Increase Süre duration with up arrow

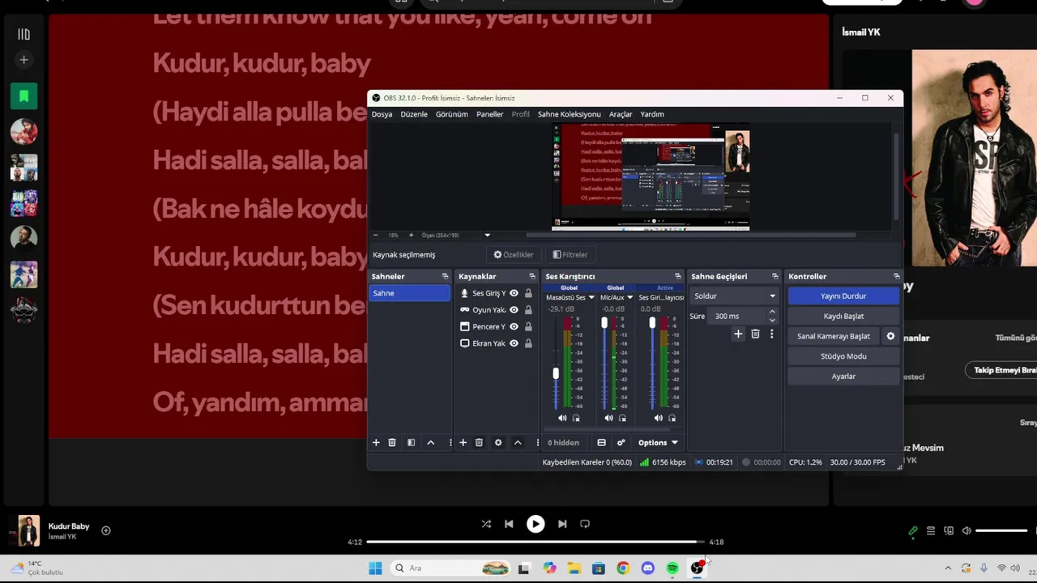[x=772, y=312]
